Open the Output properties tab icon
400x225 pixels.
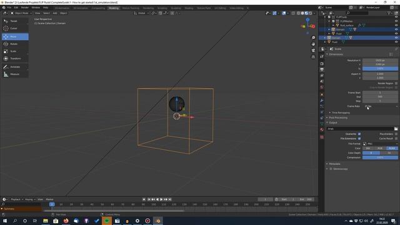322,69
